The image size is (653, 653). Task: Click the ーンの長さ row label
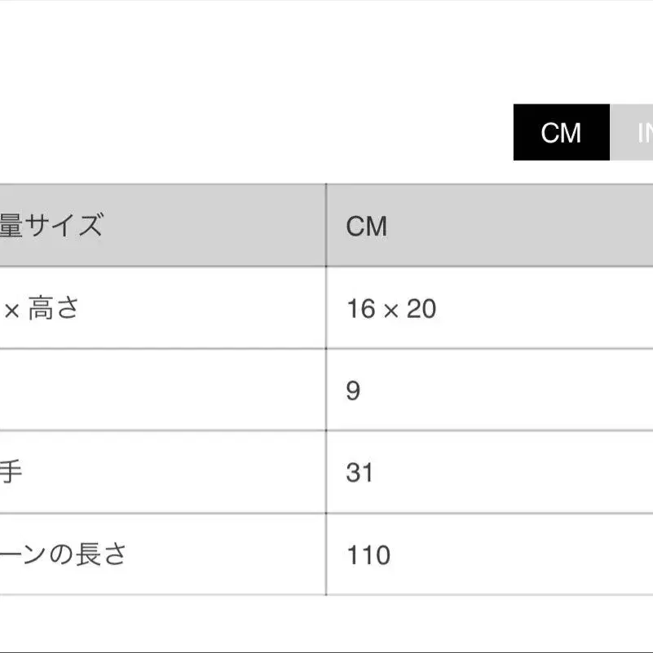tap(63, 554)
